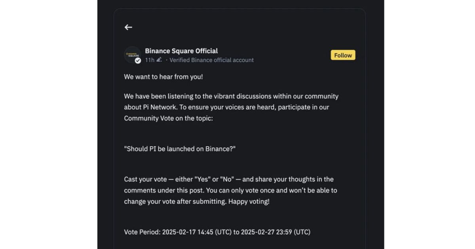Click the Verified Binance official account label

(x=212, y=60)
